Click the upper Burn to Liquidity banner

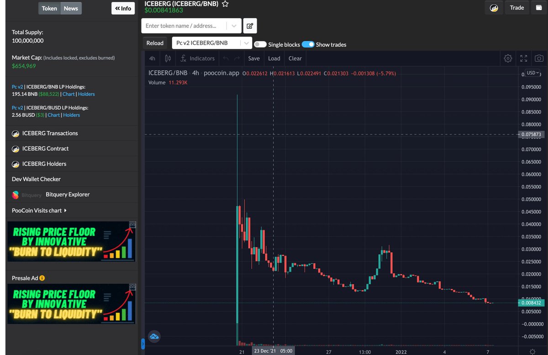click(x=71, y=242)
